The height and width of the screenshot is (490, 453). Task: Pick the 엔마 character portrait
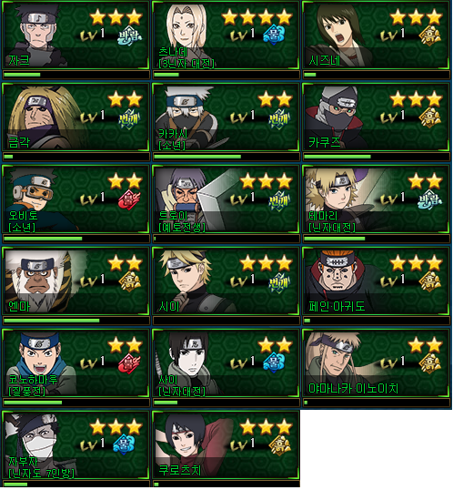click(x=42, y=281)
